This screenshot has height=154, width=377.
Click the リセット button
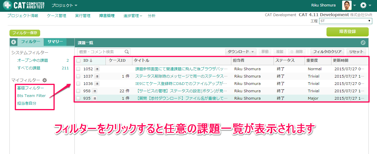click(356, 52)
